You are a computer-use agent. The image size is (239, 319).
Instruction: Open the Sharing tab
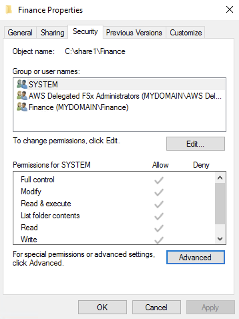(52, 33)
